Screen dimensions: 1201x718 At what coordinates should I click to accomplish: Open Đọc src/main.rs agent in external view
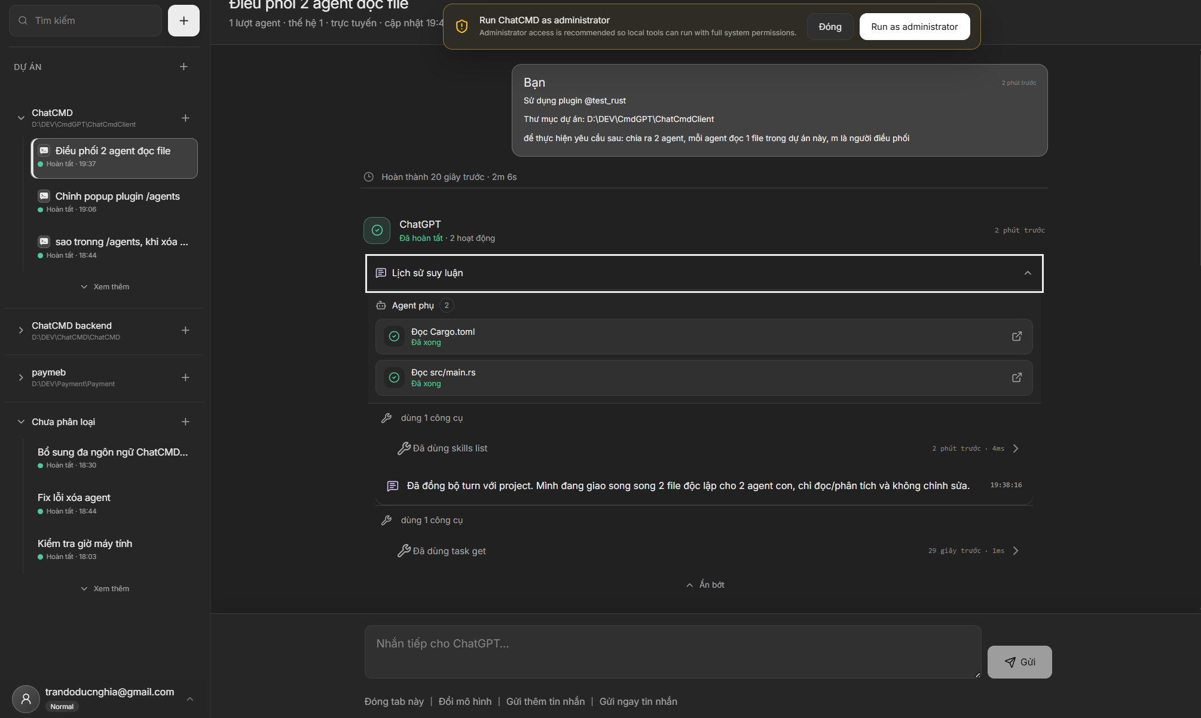(1016, 378)
